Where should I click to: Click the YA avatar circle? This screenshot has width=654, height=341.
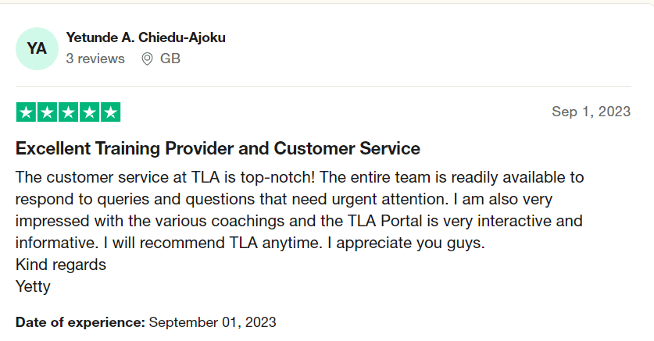[x=38, y=48]
